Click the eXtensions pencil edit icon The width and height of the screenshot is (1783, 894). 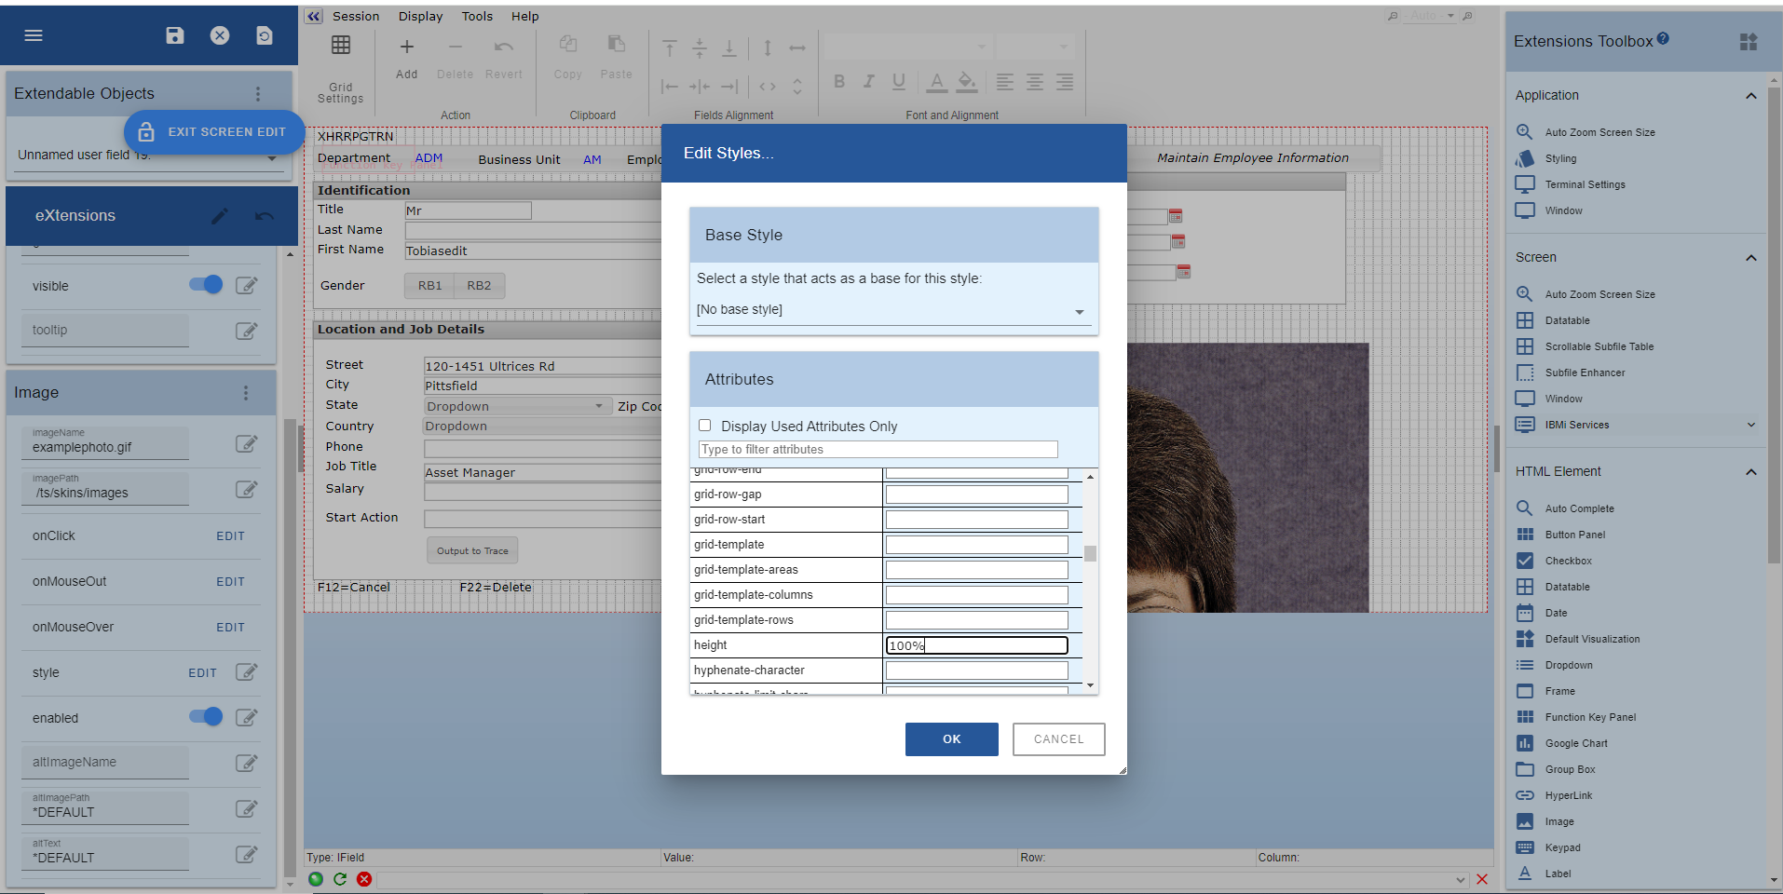click(x=220, y=216)
